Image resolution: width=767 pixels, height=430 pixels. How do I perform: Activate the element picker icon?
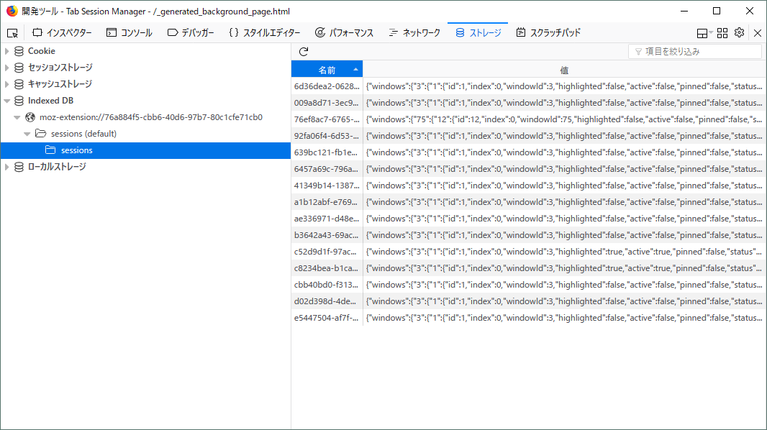pyautogui.click(x=13, y=33)
